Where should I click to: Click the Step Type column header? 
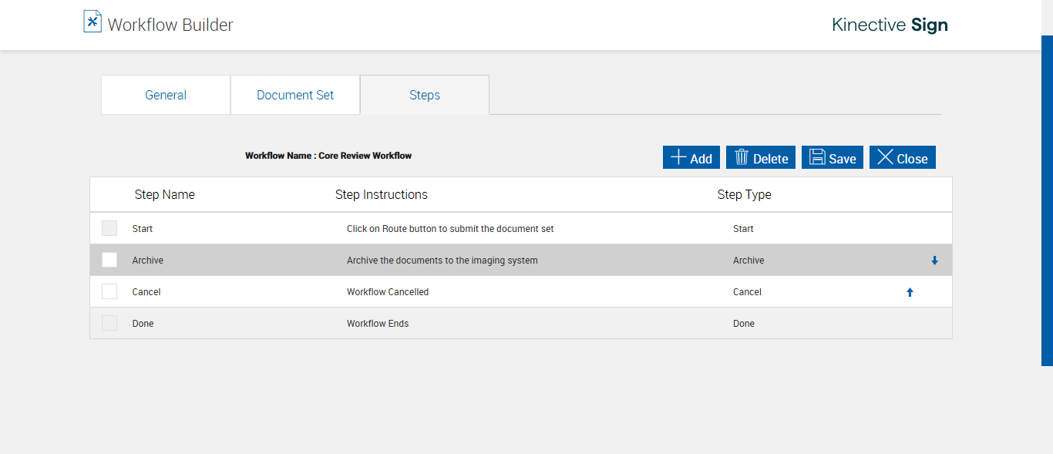(x=744, y=194)
